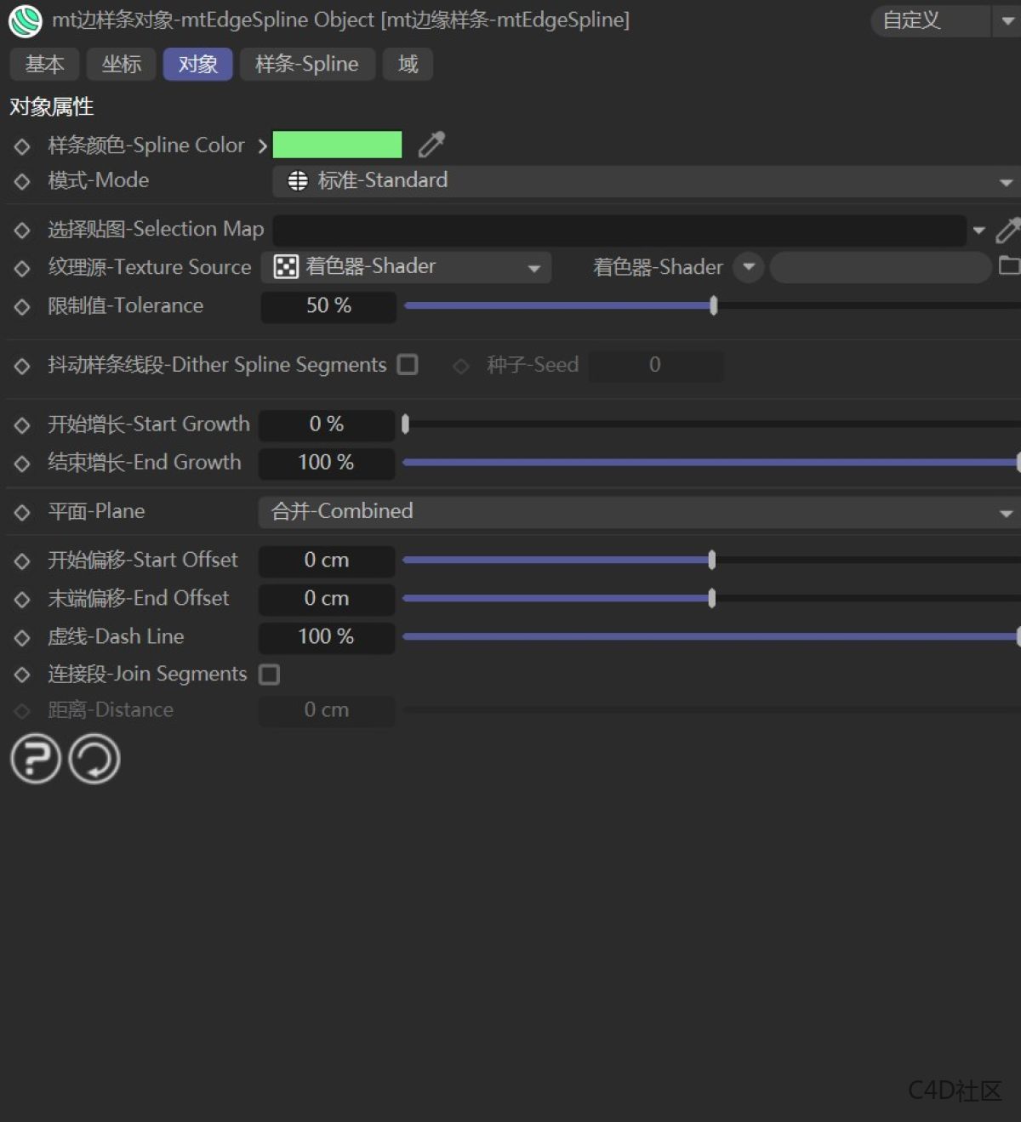This screenshot has height=1122, width=1021.
Task: Click the green Spline Color swatch
Action: (337, 145)
